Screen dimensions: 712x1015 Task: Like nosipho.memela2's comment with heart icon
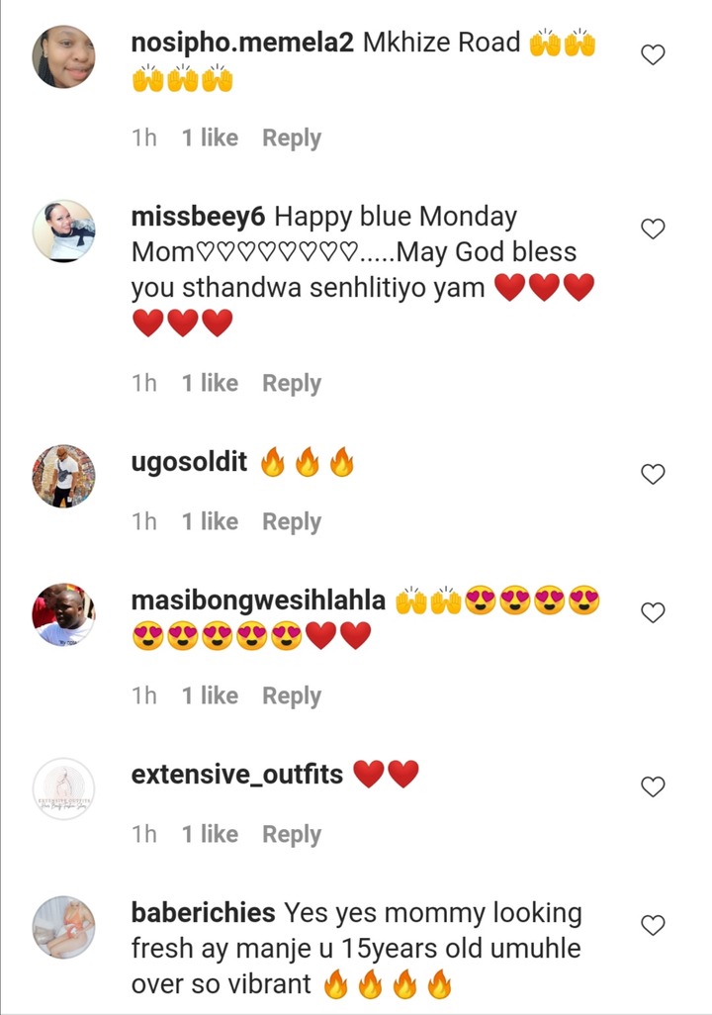tap(653, 54)
